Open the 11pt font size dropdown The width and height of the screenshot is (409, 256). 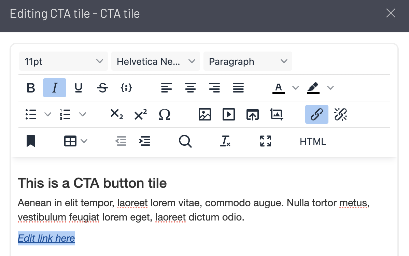pyautogui.click(x=64, y=61)
